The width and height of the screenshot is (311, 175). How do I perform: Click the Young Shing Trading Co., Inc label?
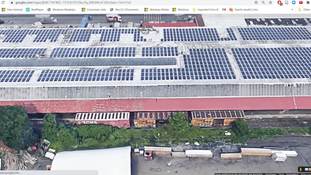[x=147, y=29]
